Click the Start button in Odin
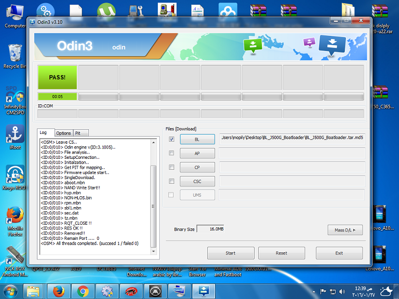Viewport: 399px width, 299px height. (x=231, y=253)
